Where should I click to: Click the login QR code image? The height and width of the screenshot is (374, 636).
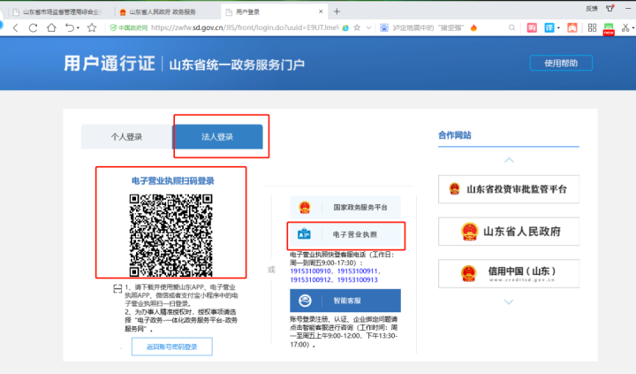[170, 235]
